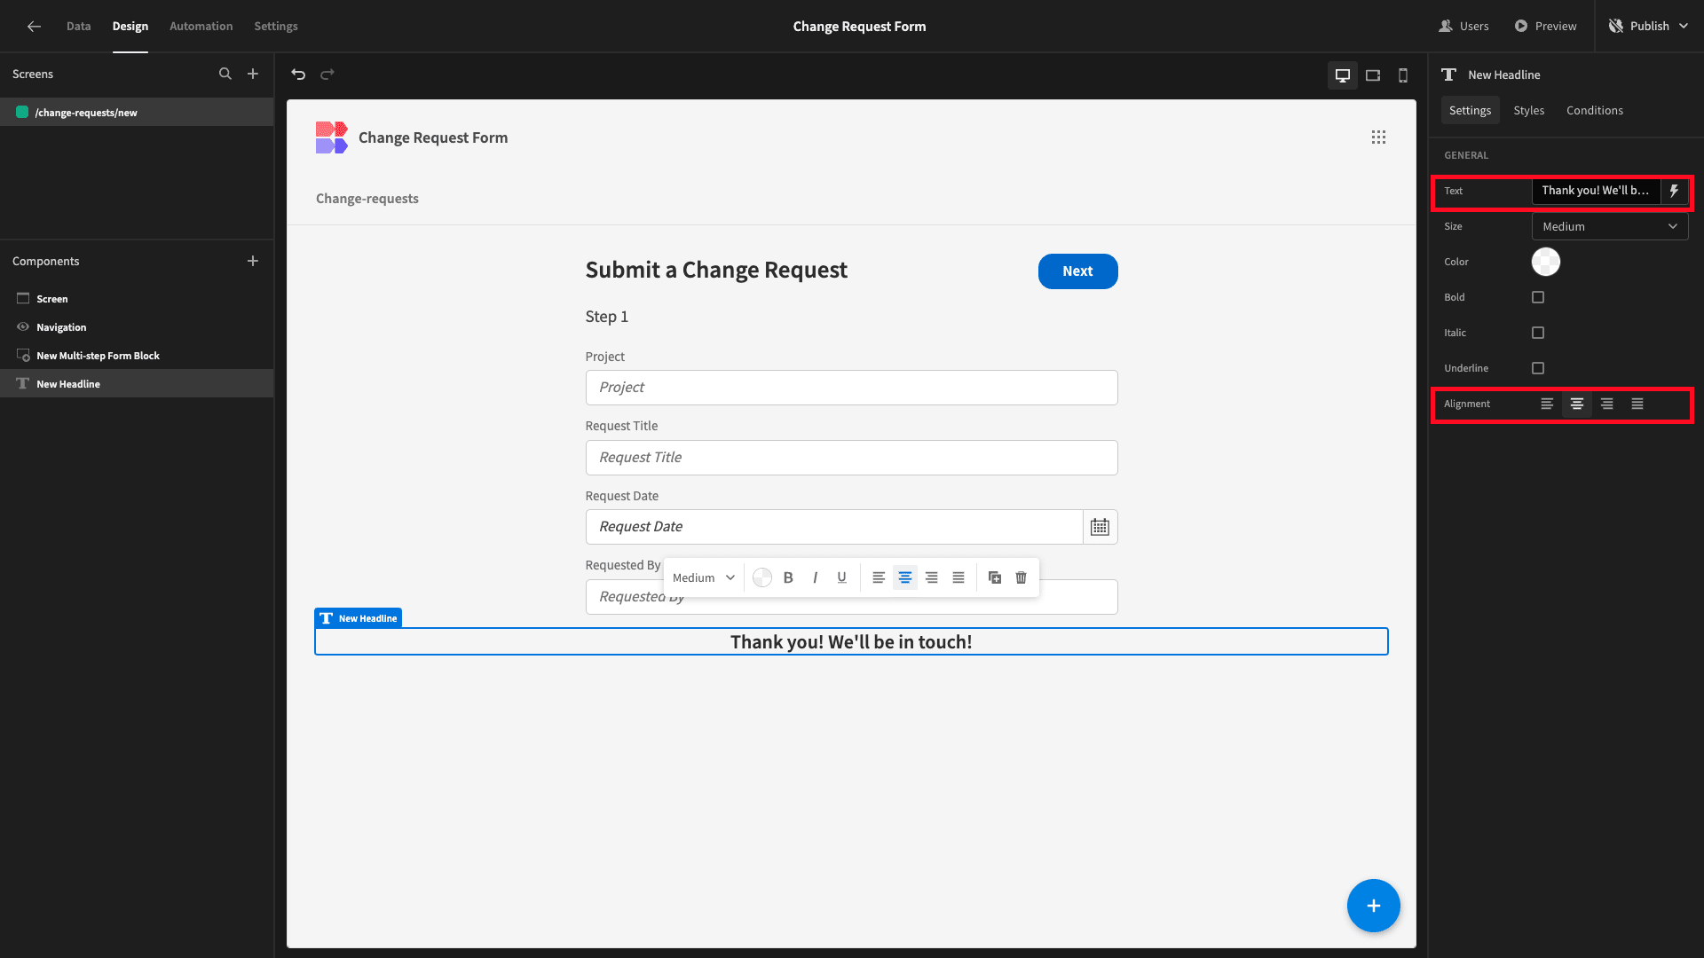This screenshot has height=958, width=1704.
Task: Search screens with the magnifier icon
Action: pyautogui.click(x=225, y=75)
